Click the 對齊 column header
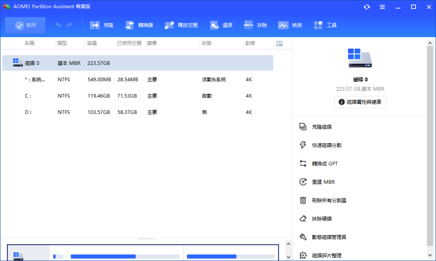 tap(250, 43)
